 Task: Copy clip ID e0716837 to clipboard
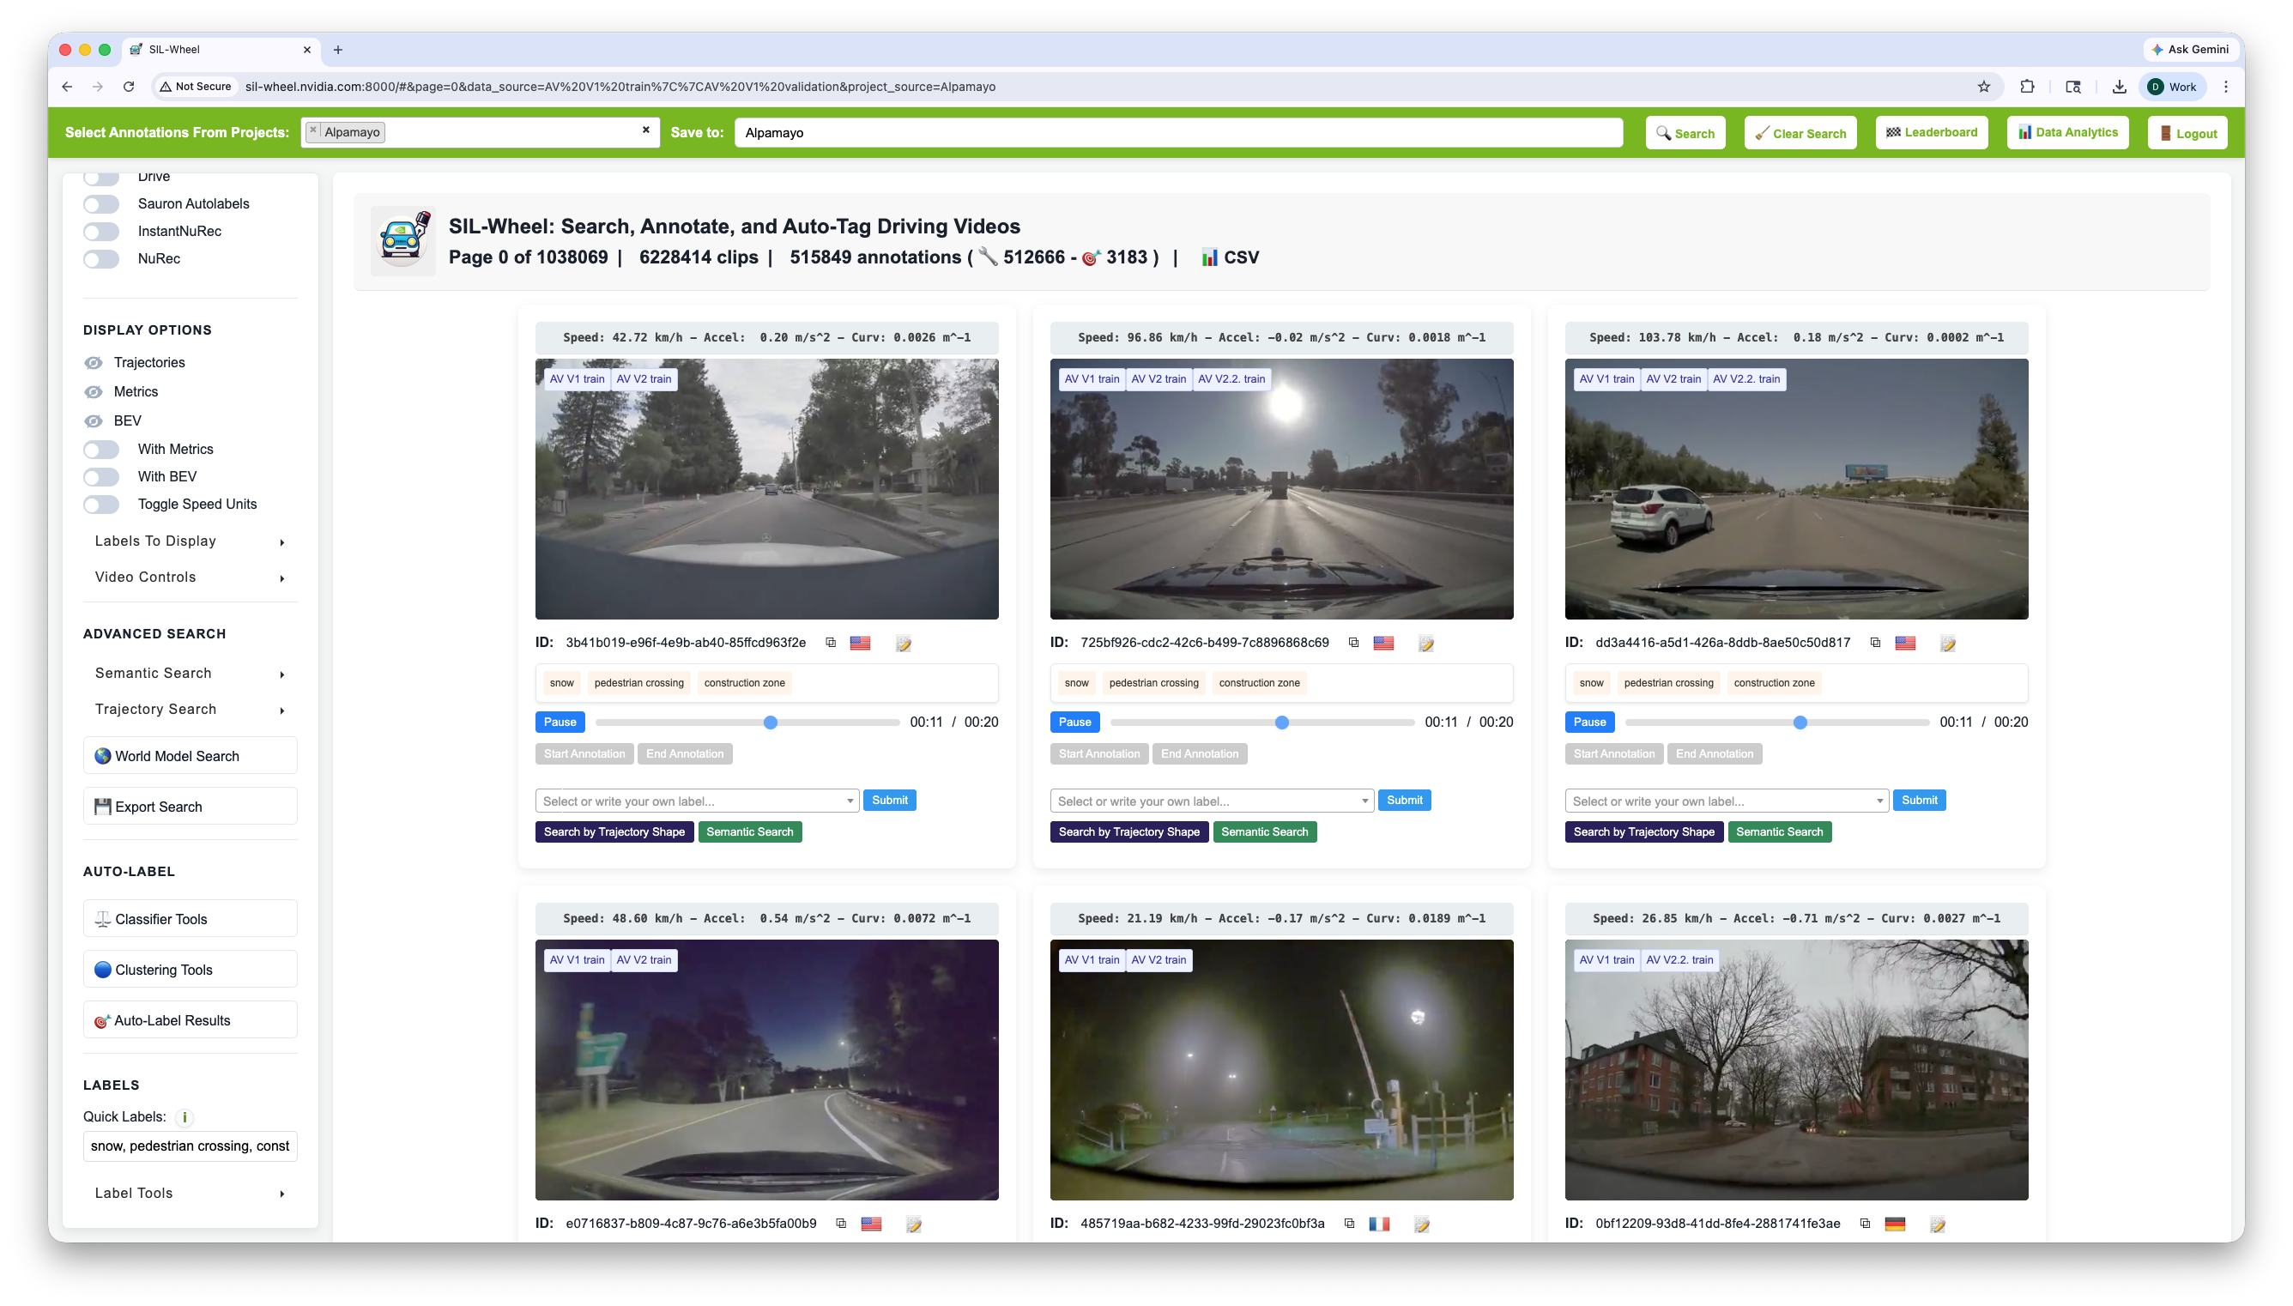(x=840, y=1223)
